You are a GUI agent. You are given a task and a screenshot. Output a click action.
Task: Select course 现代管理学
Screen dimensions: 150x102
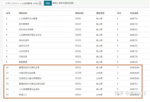click(24, 24)
